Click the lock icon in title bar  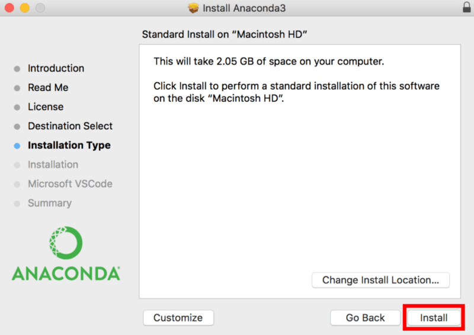(x=467, y=7)
